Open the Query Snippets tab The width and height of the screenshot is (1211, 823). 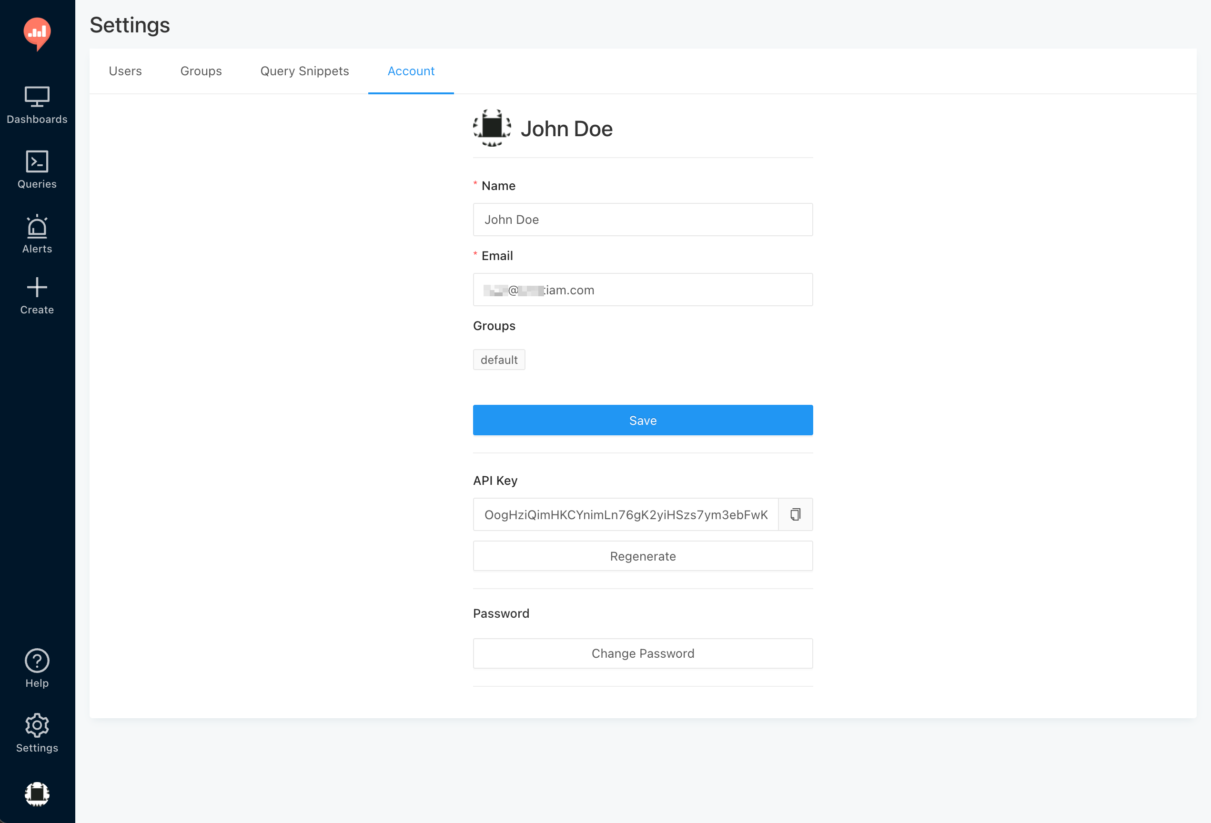click(305, 71)
